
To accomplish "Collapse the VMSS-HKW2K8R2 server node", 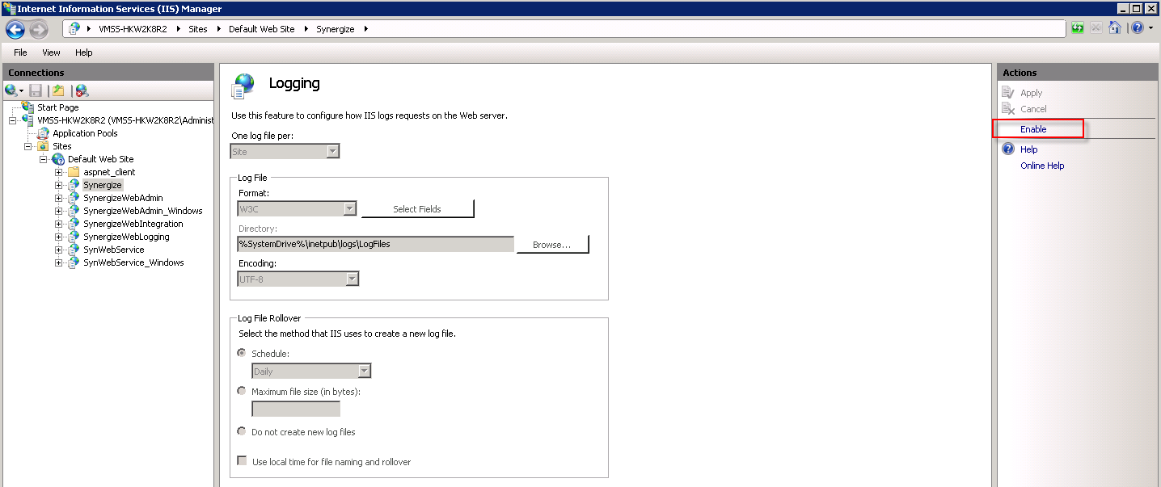I will point(13,120).
